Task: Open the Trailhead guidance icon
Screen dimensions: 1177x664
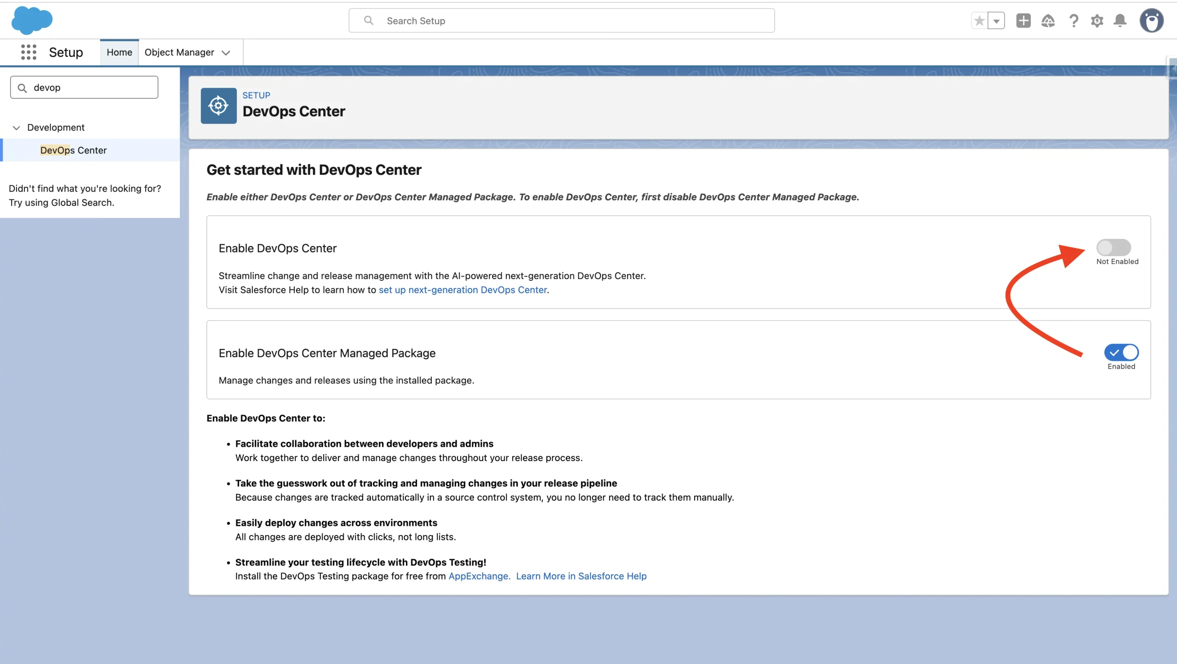Action: tap(1048, 21)
